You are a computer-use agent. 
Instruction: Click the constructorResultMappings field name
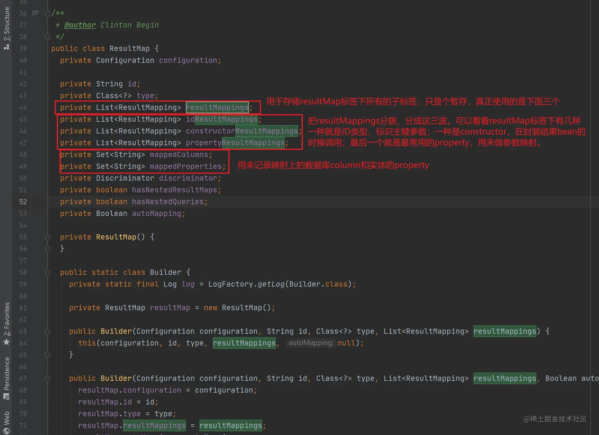coord(242,131)
